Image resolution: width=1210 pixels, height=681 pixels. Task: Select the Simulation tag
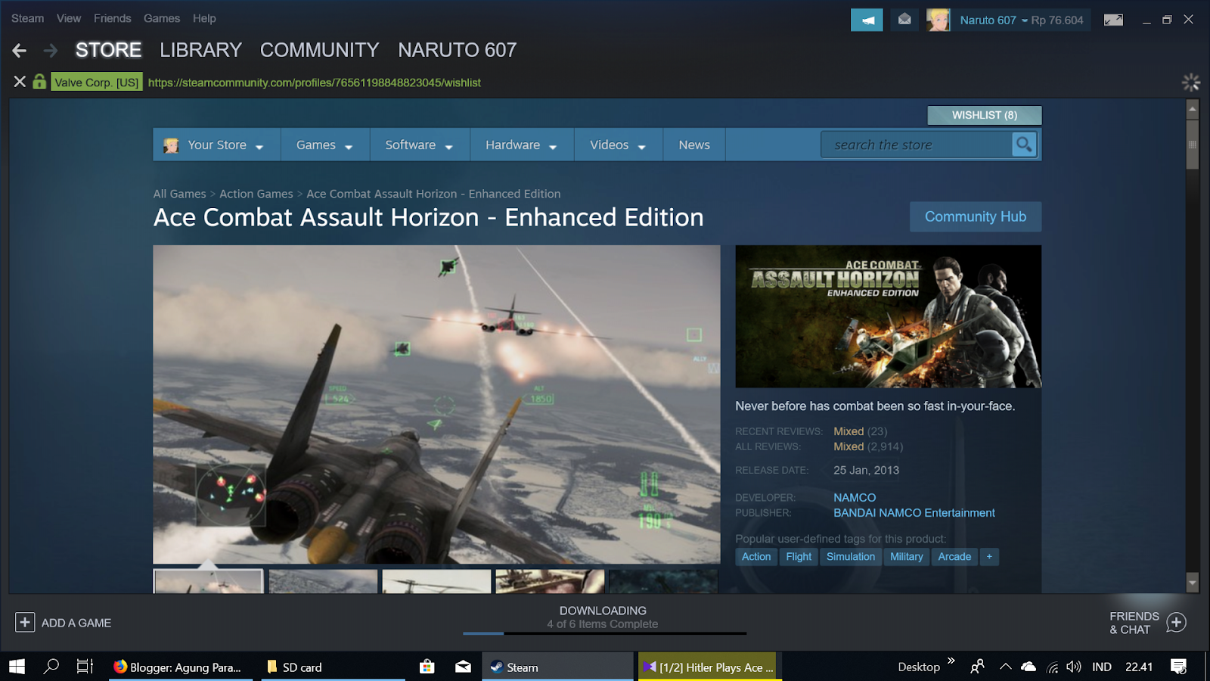coord(851,557)
